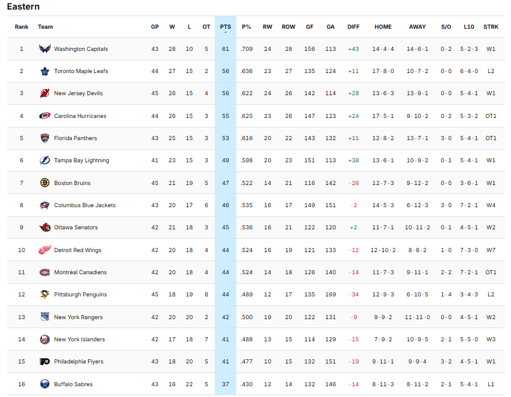Click Toronto's 17-8-0 home record
Image resolution: width=511 pixels, height=397 pixels.
[x=383, y=71]
